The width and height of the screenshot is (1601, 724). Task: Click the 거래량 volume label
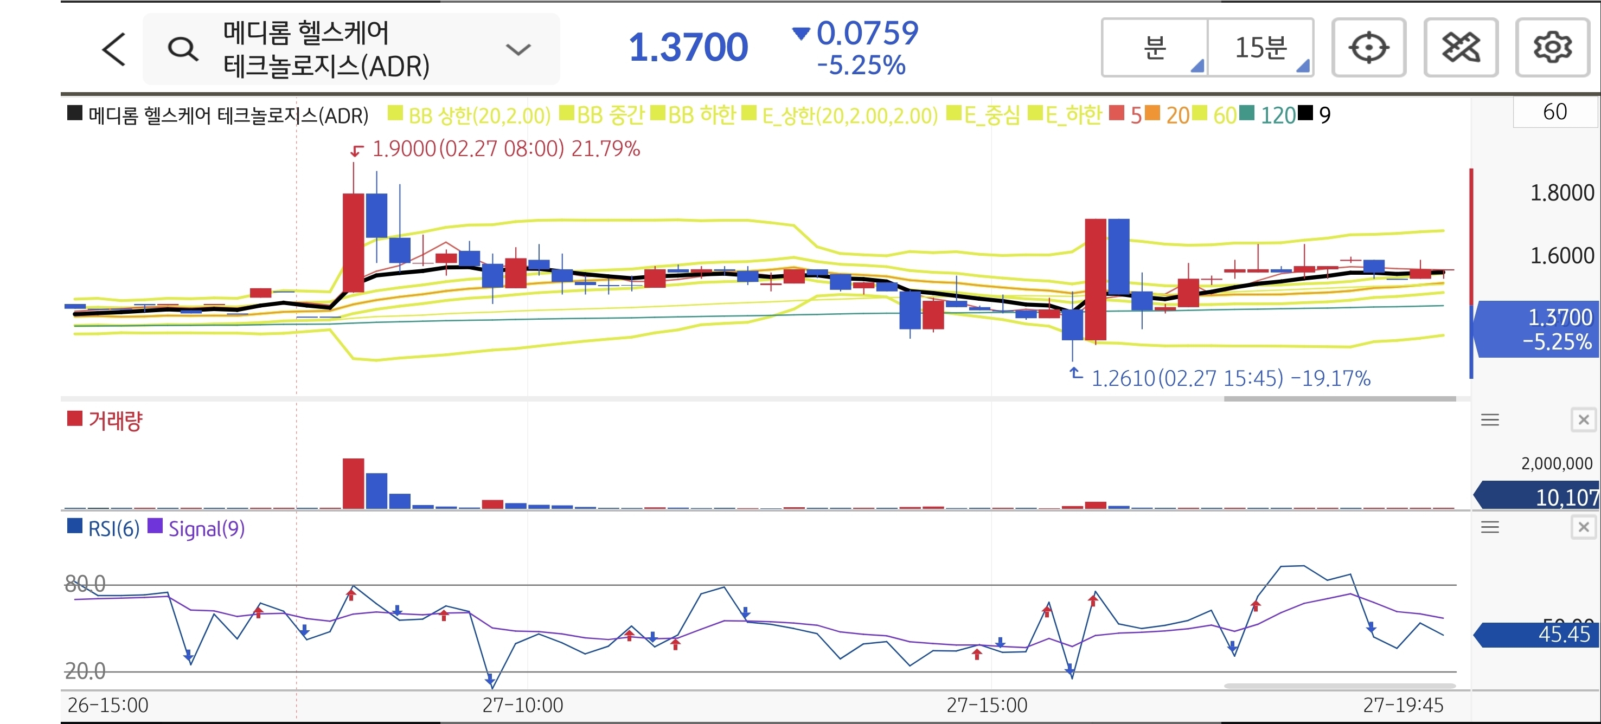[115, 421]
